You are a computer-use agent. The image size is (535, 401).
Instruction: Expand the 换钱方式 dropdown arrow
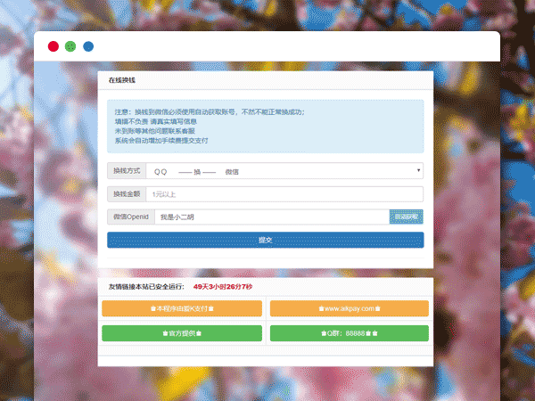click(418, 170)
